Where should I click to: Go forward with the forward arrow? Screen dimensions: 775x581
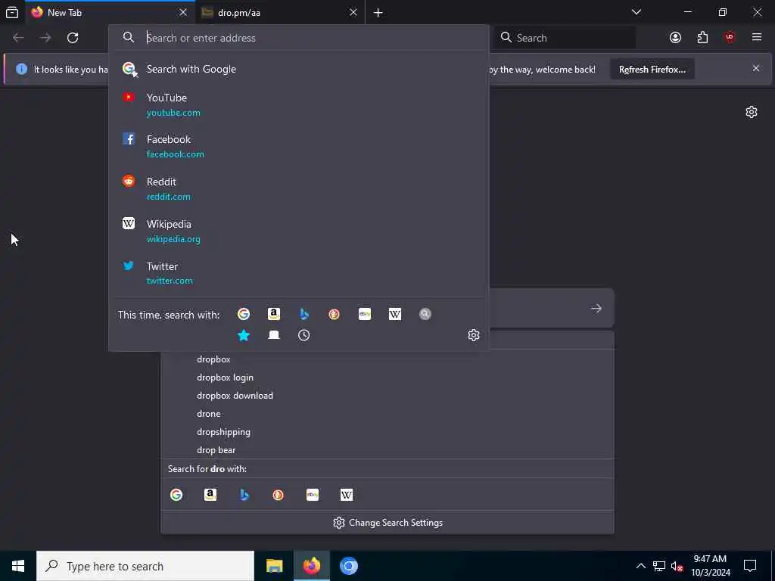(45, 38)
